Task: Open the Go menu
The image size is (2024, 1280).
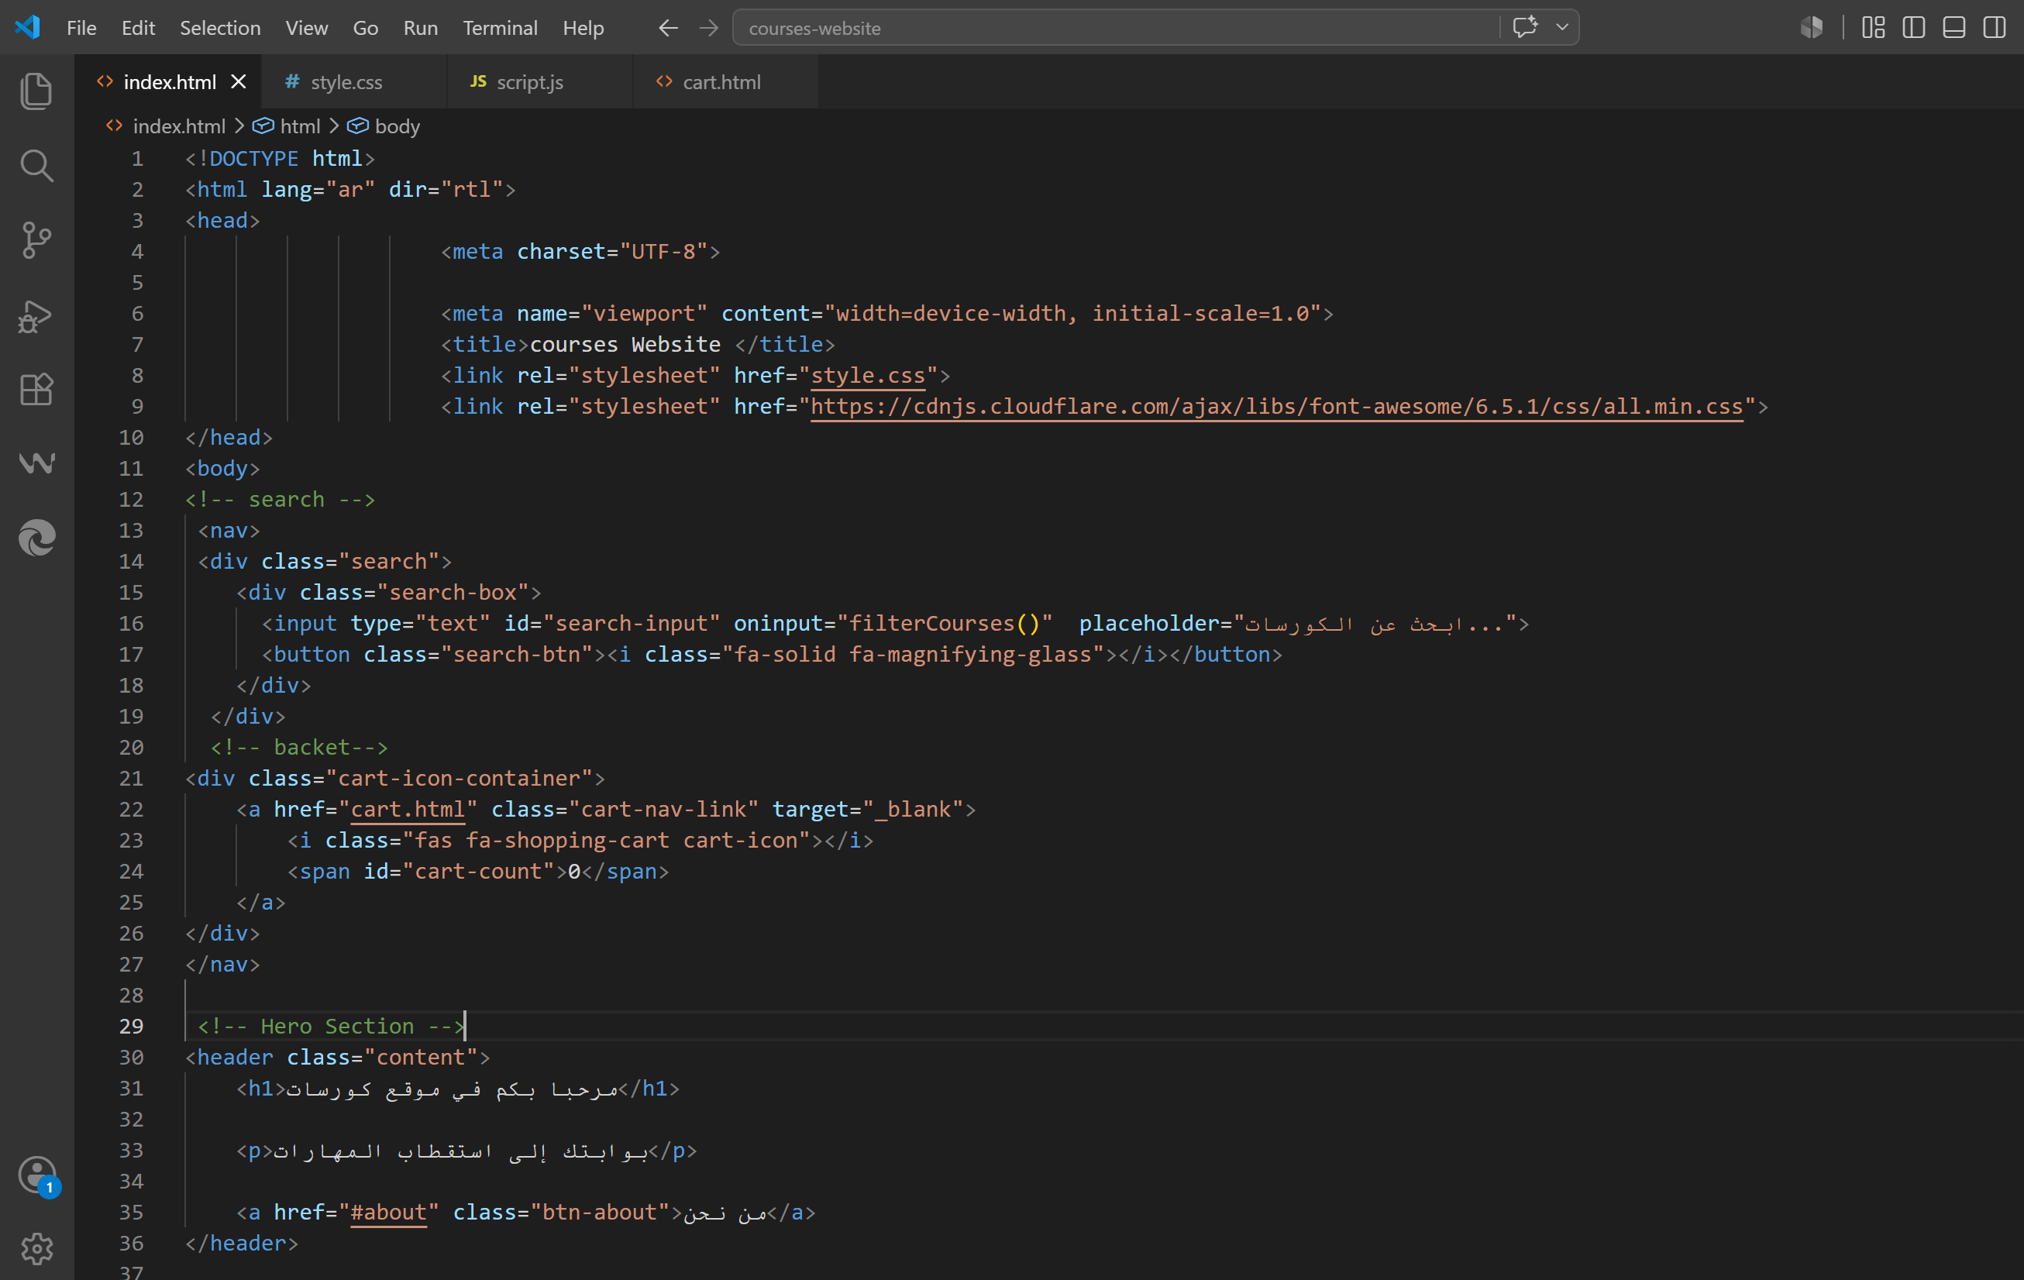Action: point(365,28)
